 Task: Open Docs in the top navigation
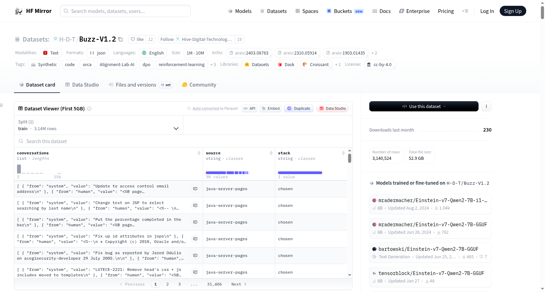pyautogui.click(x=381, y=11)
